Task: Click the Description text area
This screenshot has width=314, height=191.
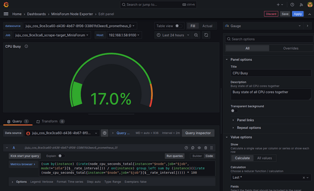Action: (271, 94)
